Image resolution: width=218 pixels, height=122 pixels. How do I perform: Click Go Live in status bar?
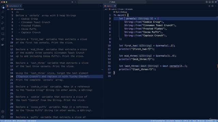(x=201, y=121)
